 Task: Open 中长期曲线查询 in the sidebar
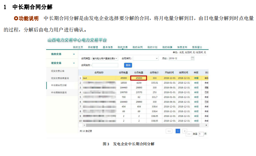coord(59,93)
